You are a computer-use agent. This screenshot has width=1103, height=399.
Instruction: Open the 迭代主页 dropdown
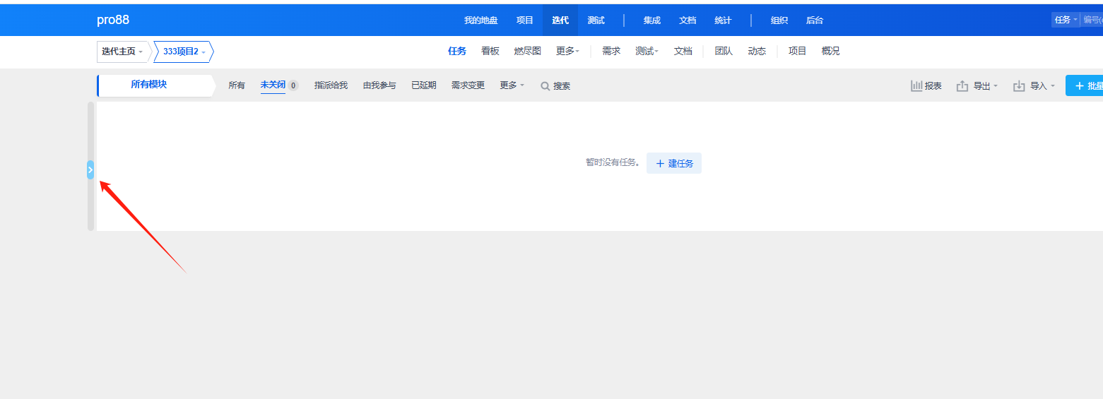[122, 52]
